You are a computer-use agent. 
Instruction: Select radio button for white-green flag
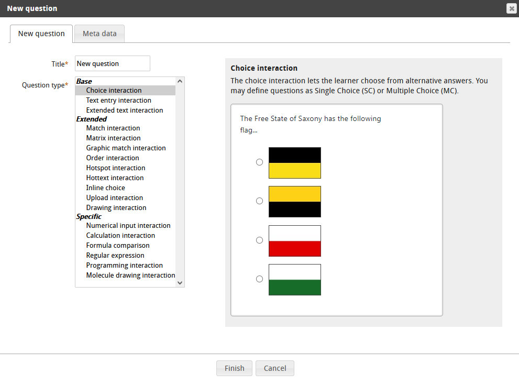pos(260,279)
